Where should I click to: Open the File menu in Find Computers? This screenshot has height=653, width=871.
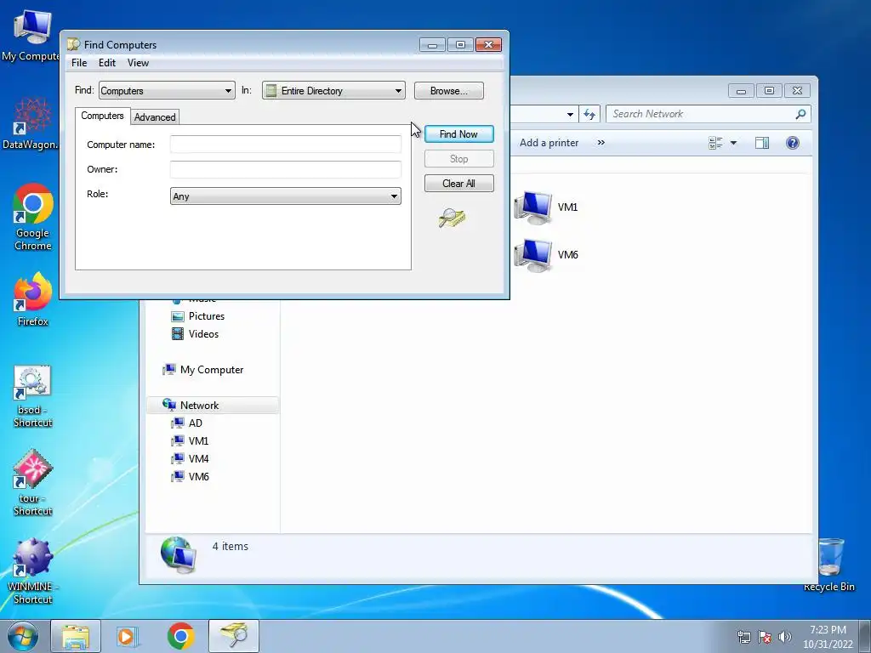[x=79, y=63]
